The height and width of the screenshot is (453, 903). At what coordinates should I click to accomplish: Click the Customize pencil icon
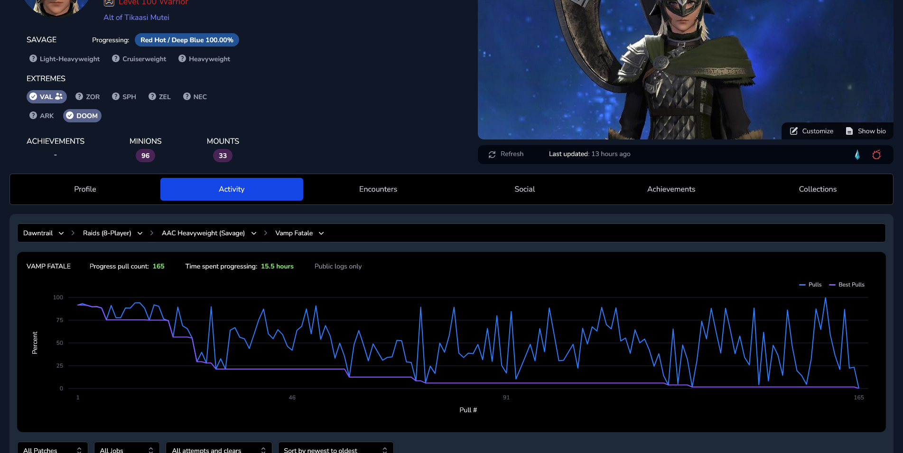click(x=794, y=131)
